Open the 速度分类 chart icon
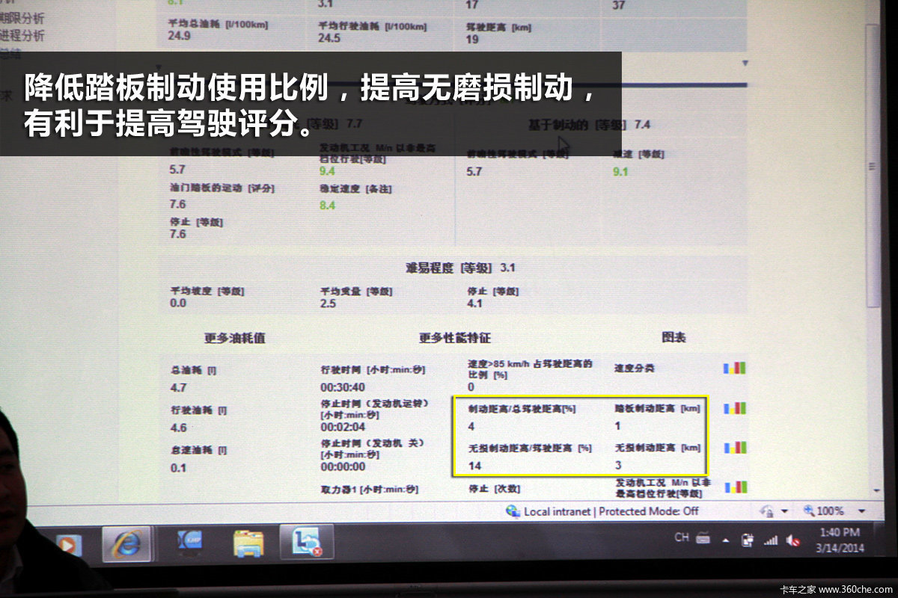This screenshot has width=898, height=598. pyautogui.click(x=735, y=368)
